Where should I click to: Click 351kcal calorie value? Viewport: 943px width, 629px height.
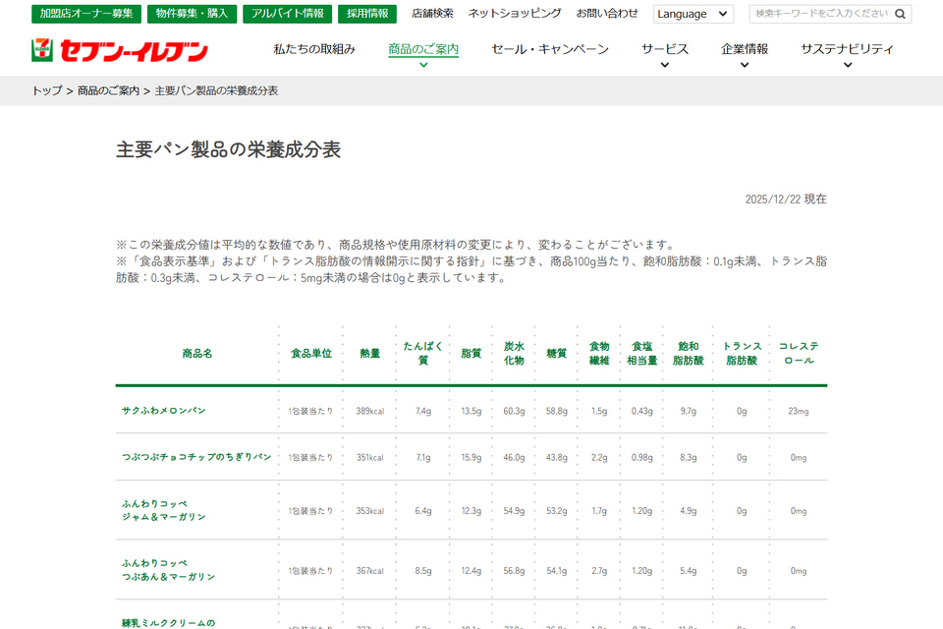[x=370, y=457]
